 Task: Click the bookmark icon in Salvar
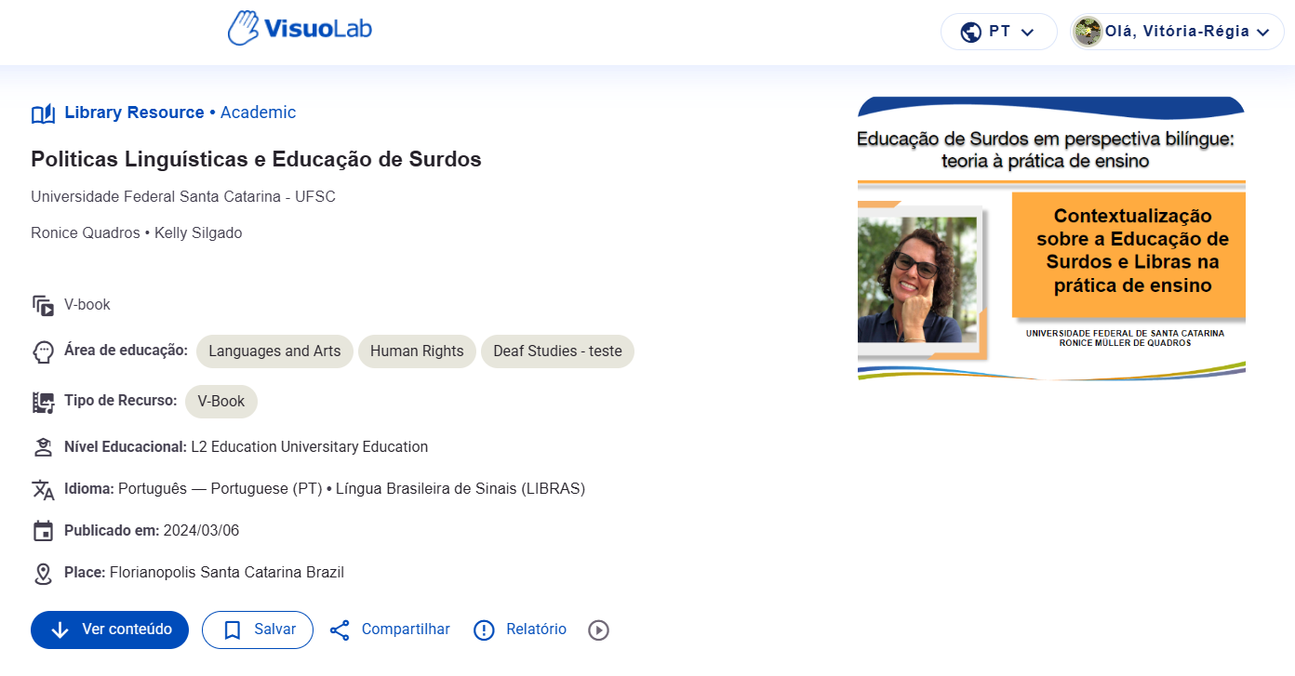[234, 630]
